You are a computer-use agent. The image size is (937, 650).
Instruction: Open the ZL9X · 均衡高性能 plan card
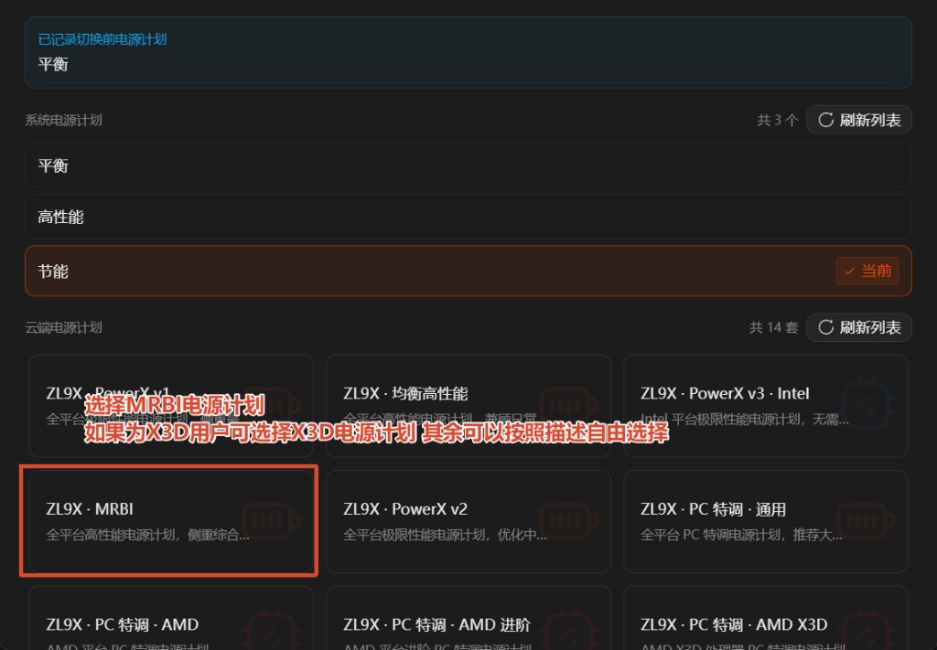[x=468, y=406]
